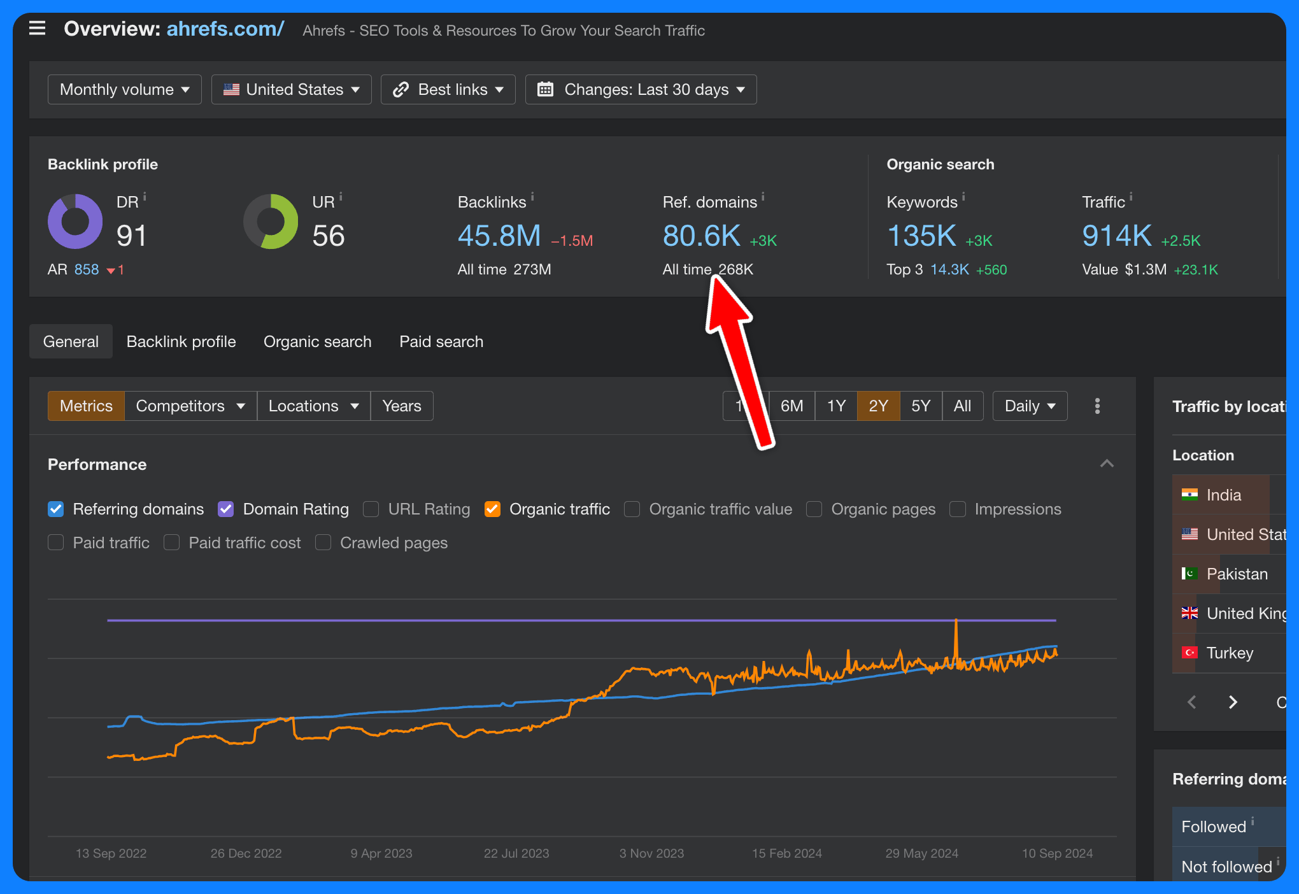This screenshot has height=894, width=1299.
Task: Set chart range to All
Action: pos(962,406)
